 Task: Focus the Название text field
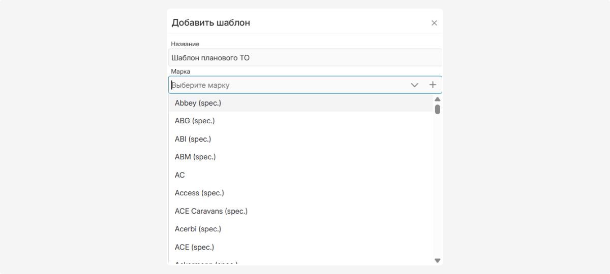point(305,58)
